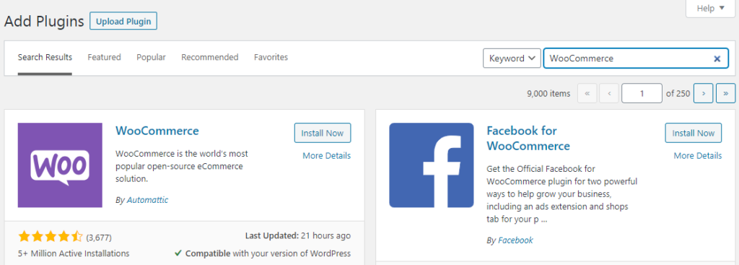Install Facebook for WooCommerce now
Screen dimensions: 739x265
694,133
